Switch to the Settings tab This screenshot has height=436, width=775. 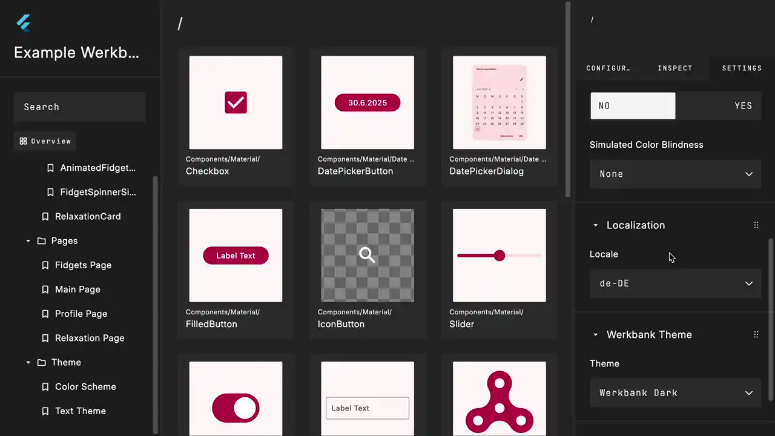click(742, 68)
